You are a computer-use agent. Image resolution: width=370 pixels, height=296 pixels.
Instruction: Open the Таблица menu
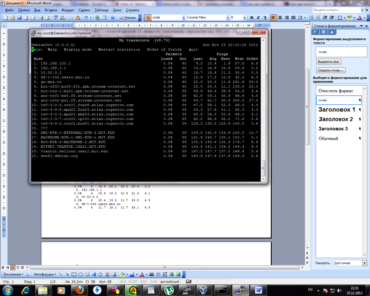(x=101, y=10)
